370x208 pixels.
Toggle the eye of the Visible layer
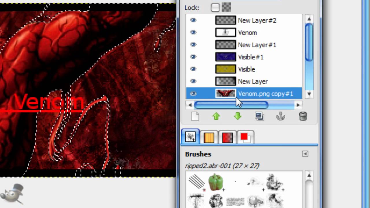pyautogui.click(x=193, y=69)
